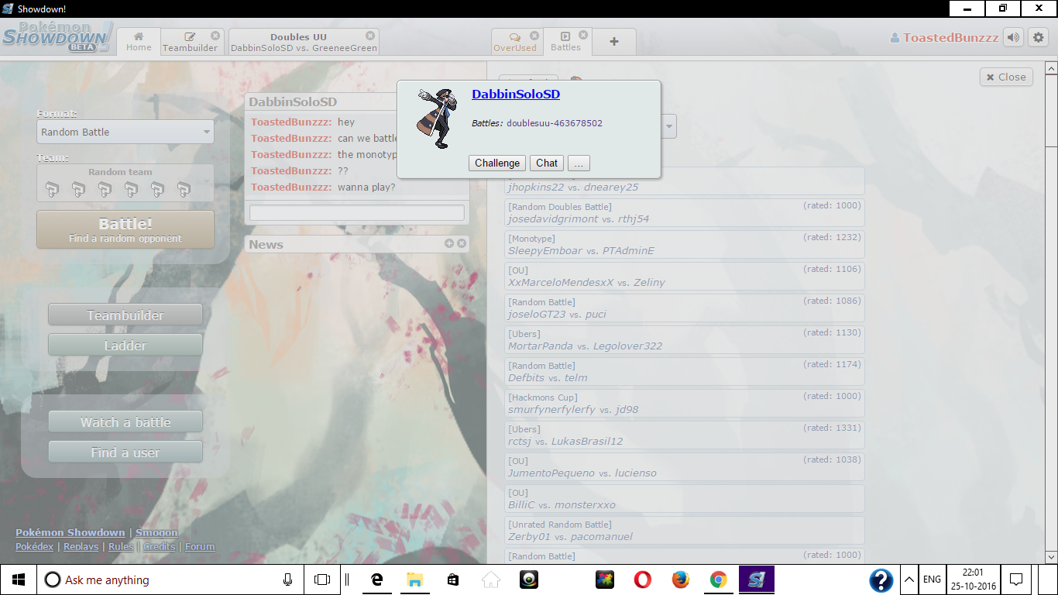Watch MortarPanda vs. Legolover322 Ubers battle

coord(684,339)
